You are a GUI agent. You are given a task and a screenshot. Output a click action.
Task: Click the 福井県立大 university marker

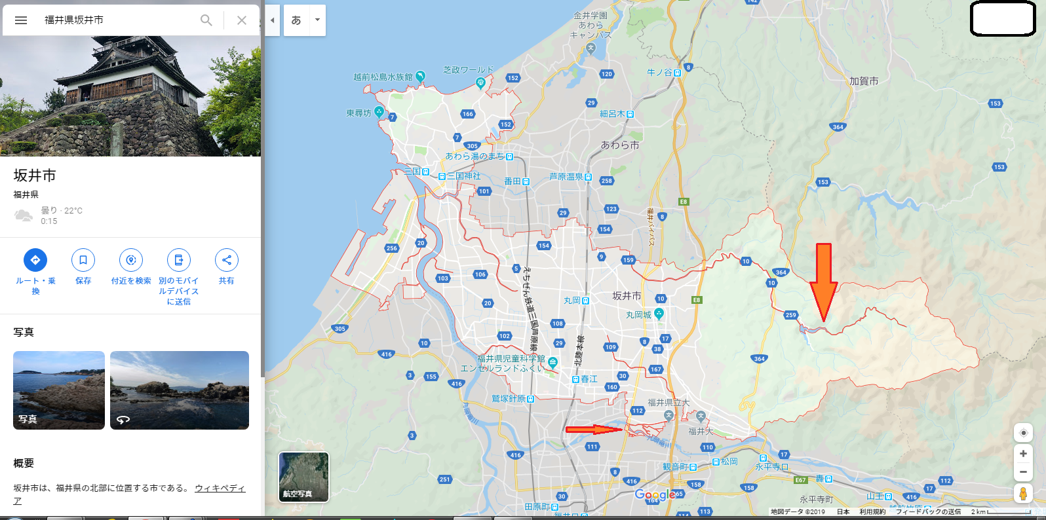coord(668,415)
